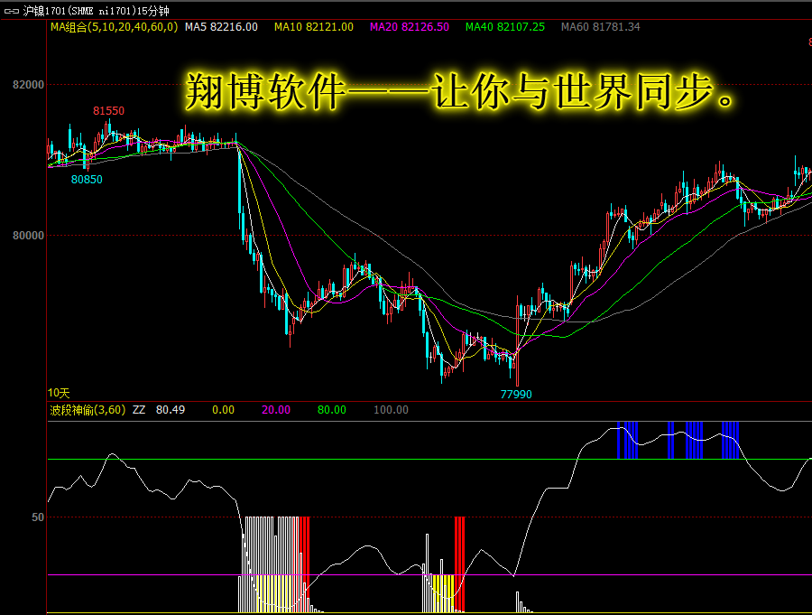Click the 10天 period label

pyautogui.click(x=59, y=393)
